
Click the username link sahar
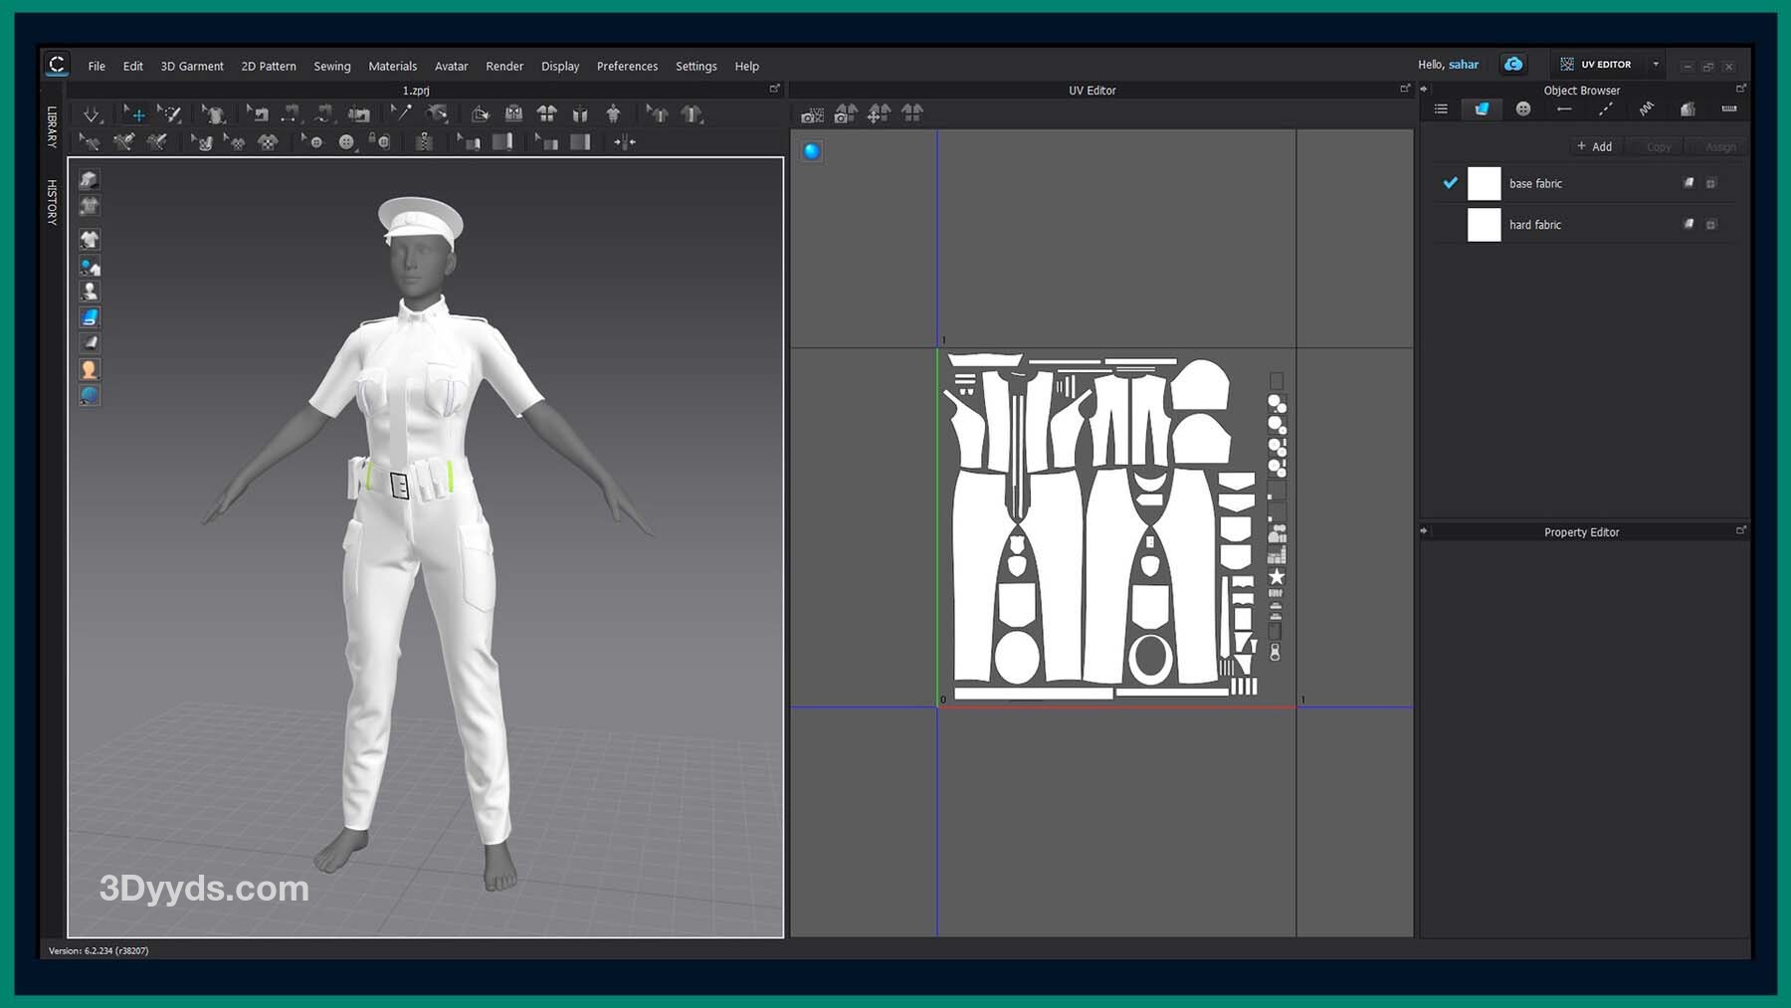coord(1463,65)
